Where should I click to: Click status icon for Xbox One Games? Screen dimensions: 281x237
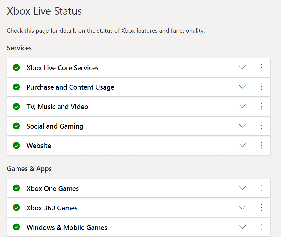16,188
